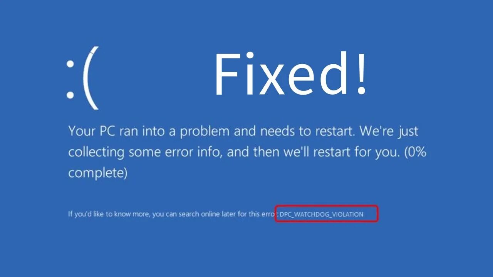This screenshot has width=493, height=277.
Task: Click the colon dots of the sad face
Action: [x=70, y=80]
